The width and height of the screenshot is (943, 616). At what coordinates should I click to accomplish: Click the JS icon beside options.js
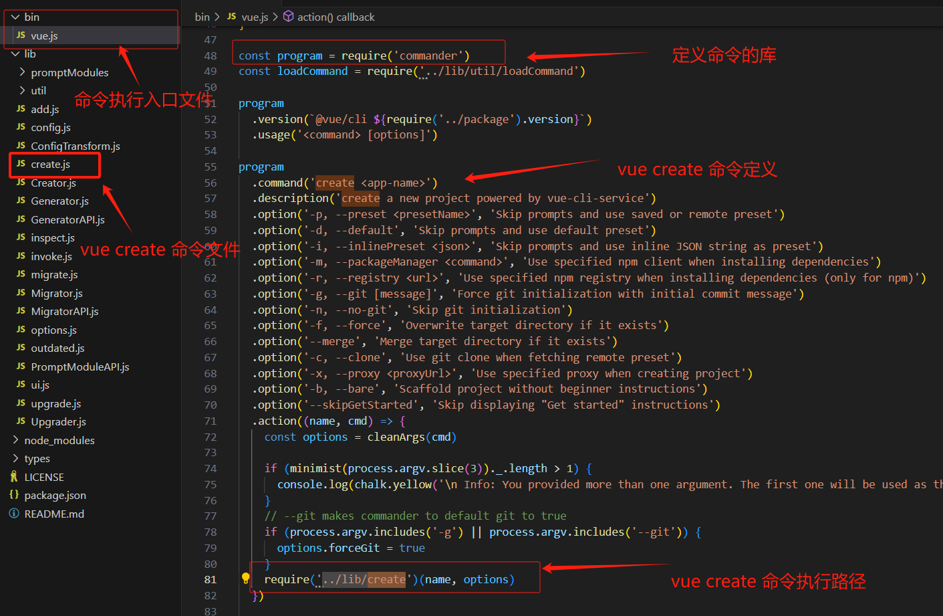pos(21,330)
